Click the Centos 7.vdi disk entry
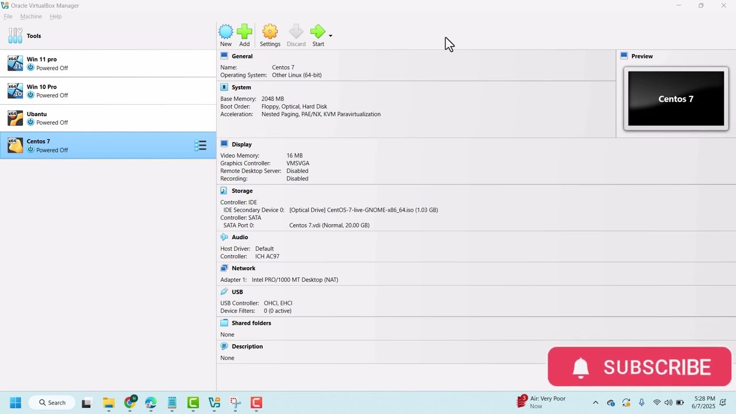The image size is (736, 414). click(x=329, y=225)
